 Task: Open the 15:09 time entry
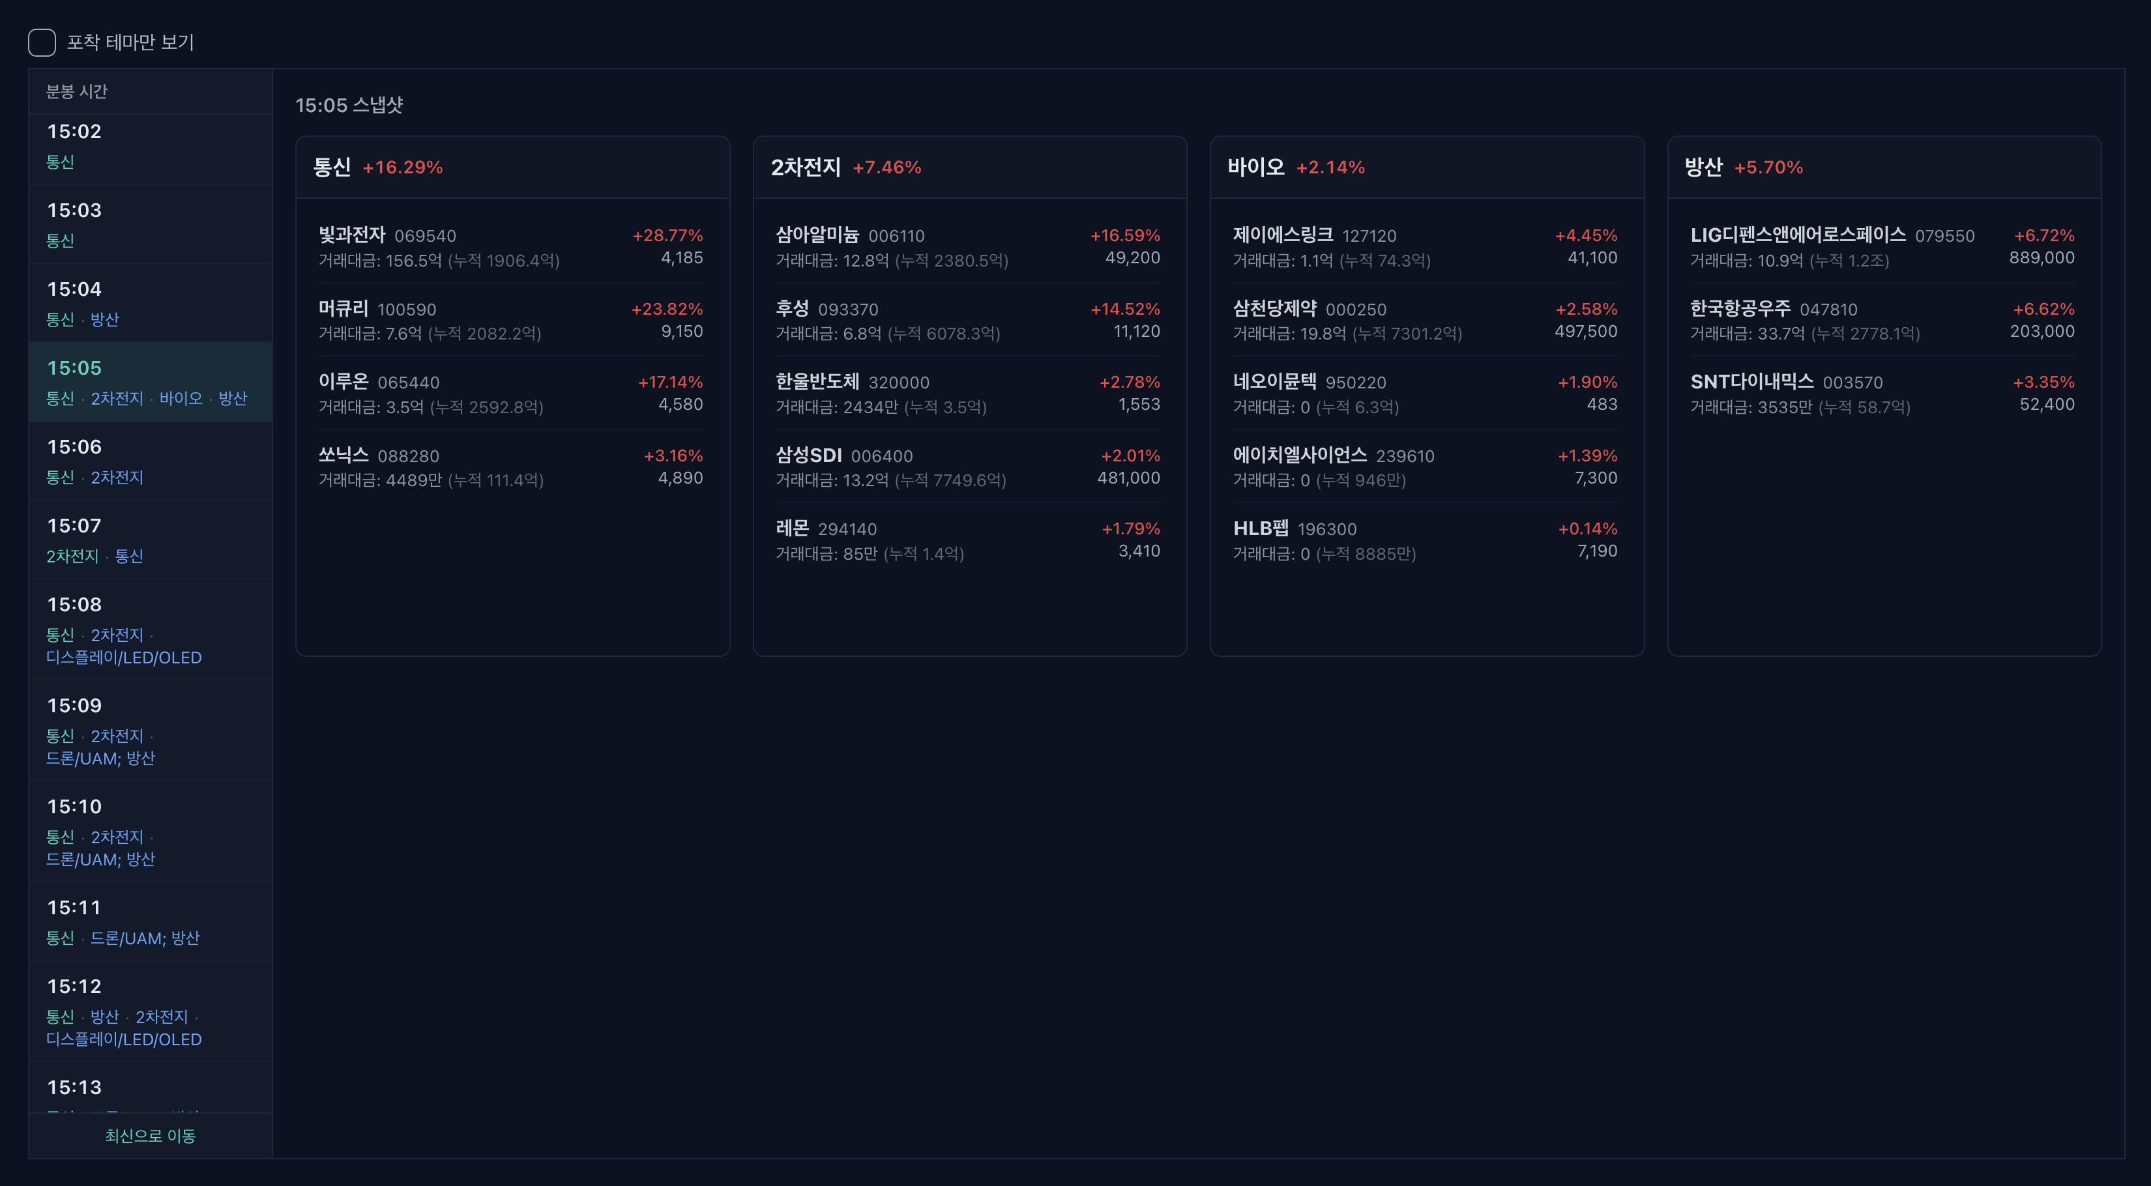pos(151,731)
